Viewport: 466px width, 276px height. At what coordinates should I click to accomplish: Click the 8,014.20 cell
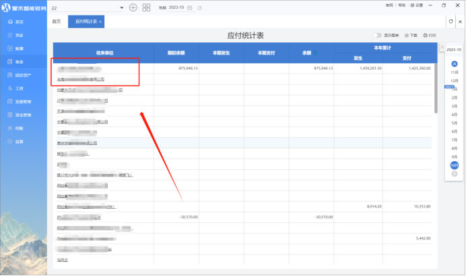coord(374,206)
